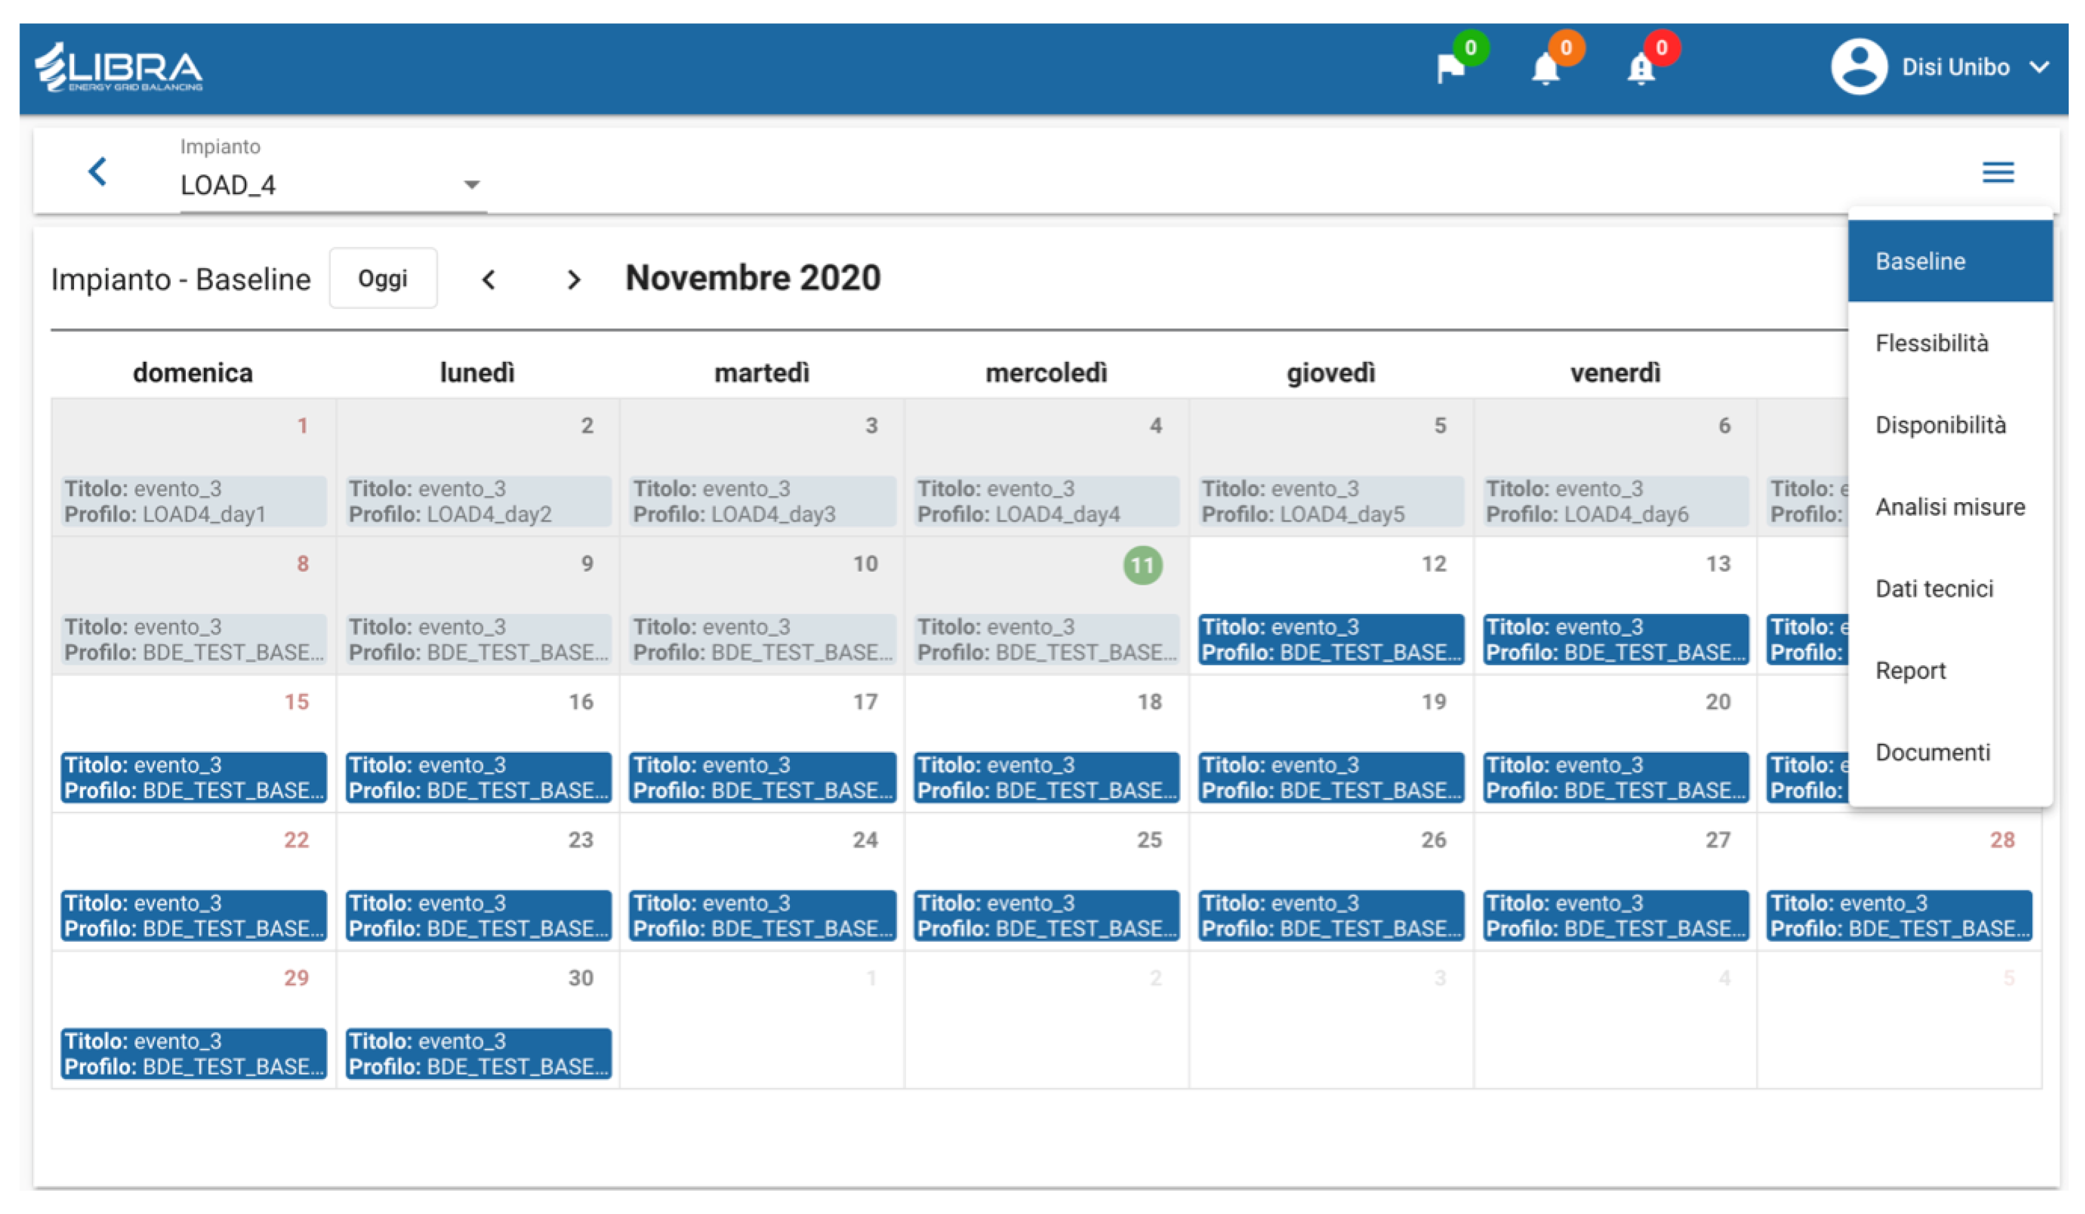Select Dati tecnici menu entry
The height and width of the screenshot is (1214, 2085).
click(x=1934, y=589)
